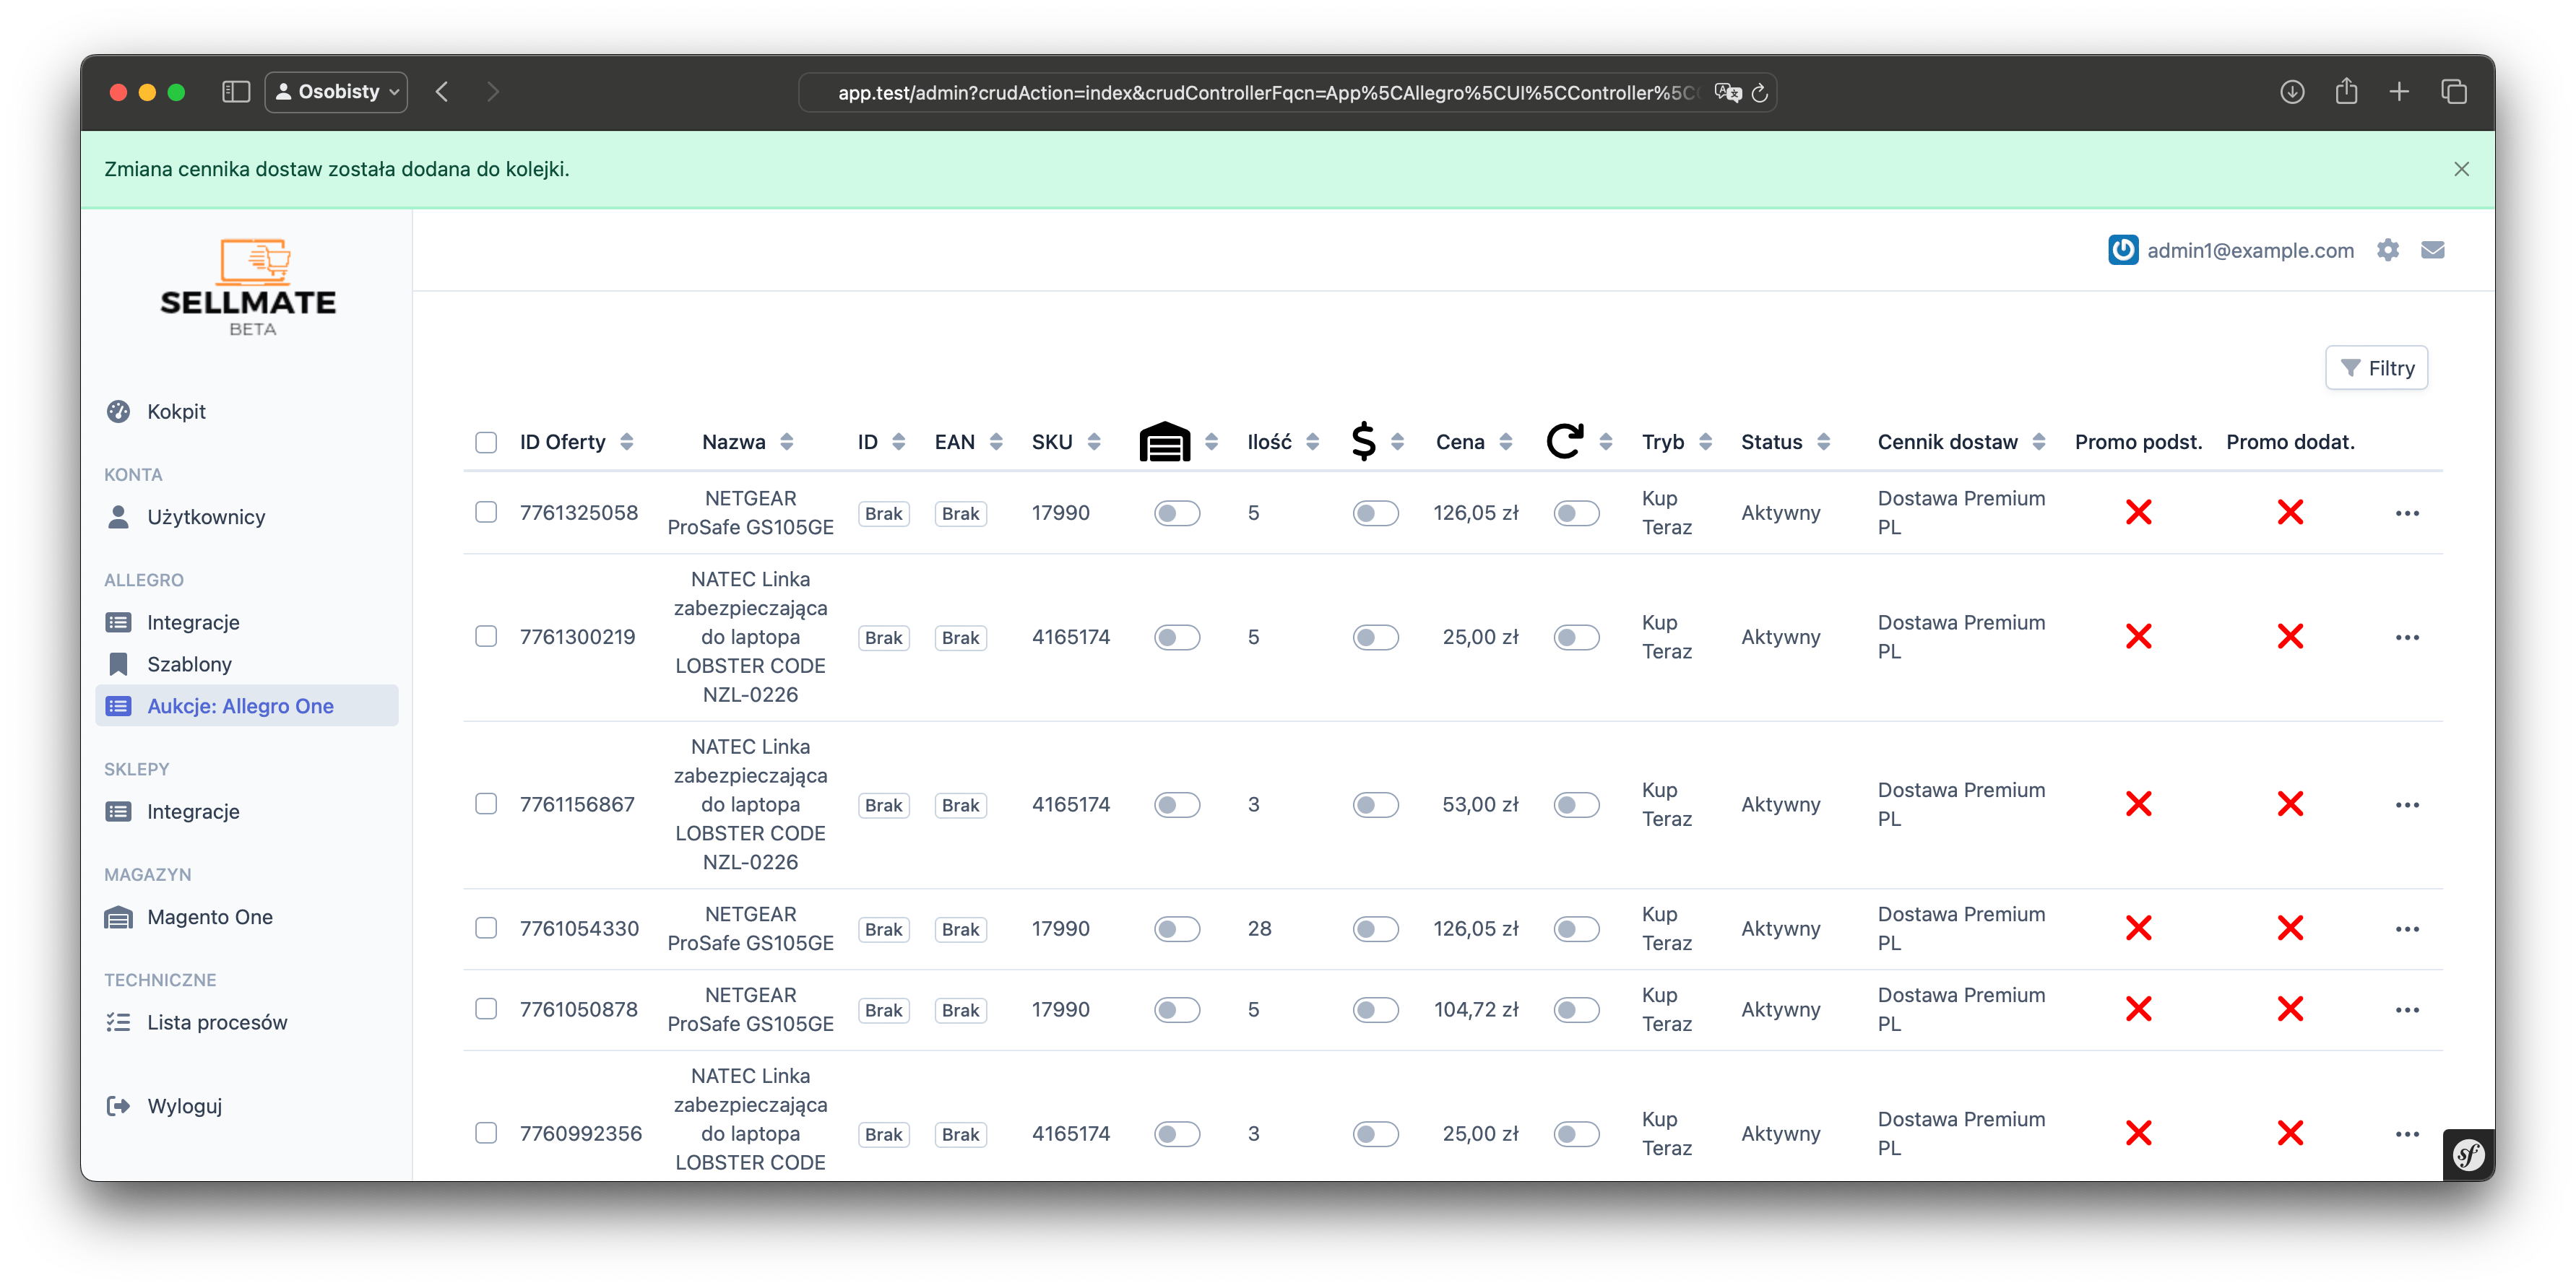Viewport: 2576px width, 1288px height.
Task: Click the translate icon in address bar
Action: (1727, 93)
